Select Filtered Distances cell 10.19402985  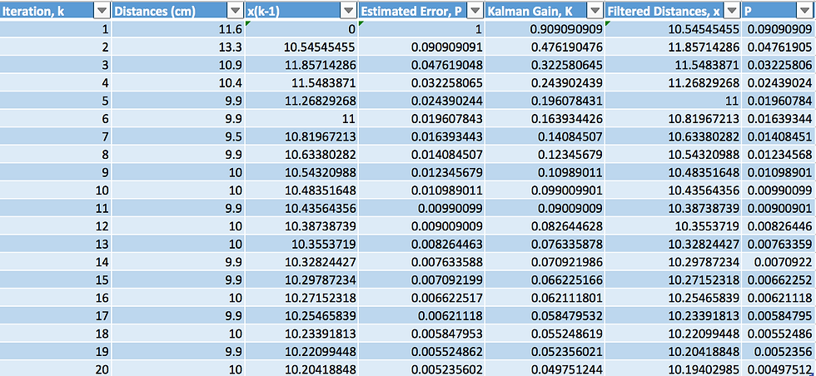(x=673, y=369)
